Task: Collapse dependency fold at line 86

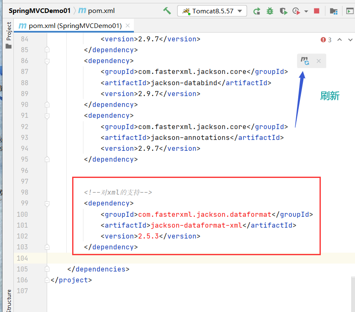Action: click(x=47, y=61)
